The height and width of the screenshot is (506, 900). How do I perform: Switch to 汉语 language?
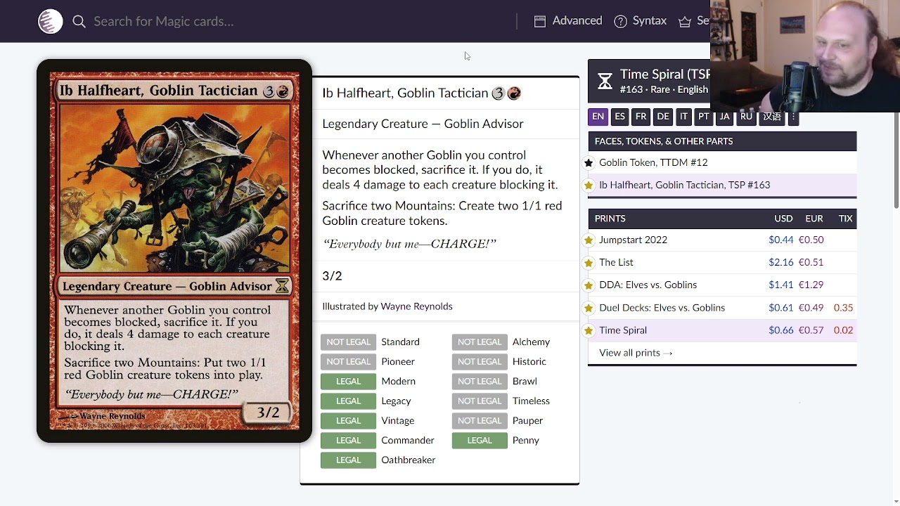[772, 117]
